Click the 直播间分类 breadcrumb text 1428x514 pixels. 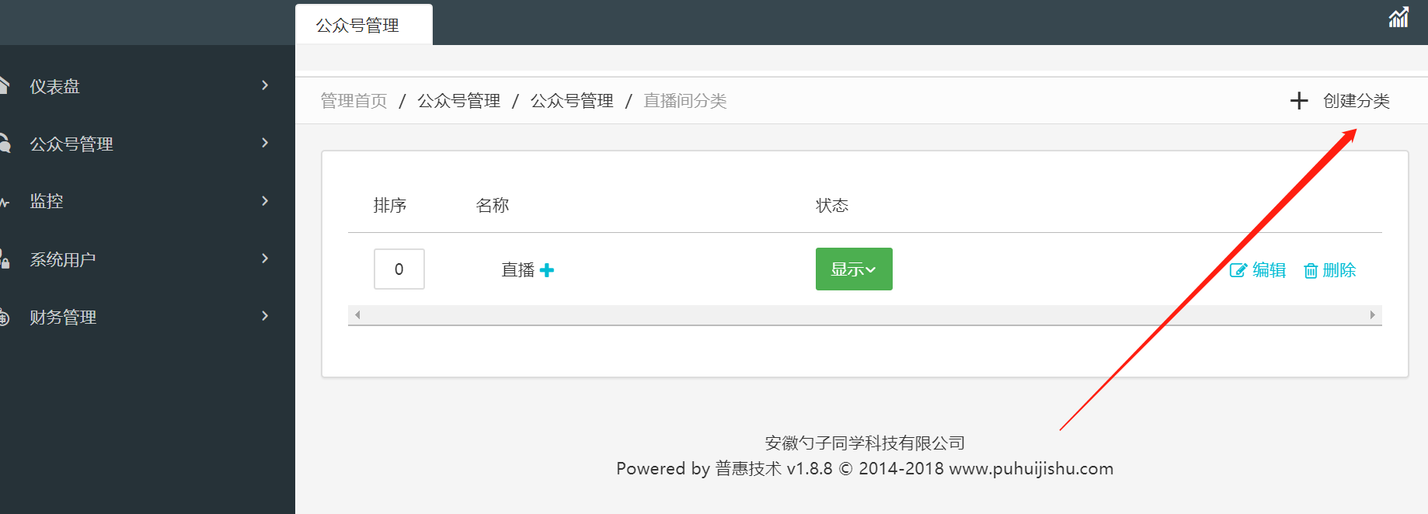click(x=685, y=101)
